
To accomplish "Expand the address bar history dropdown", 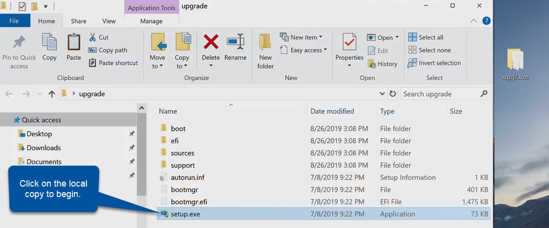I will coord(382,94).
